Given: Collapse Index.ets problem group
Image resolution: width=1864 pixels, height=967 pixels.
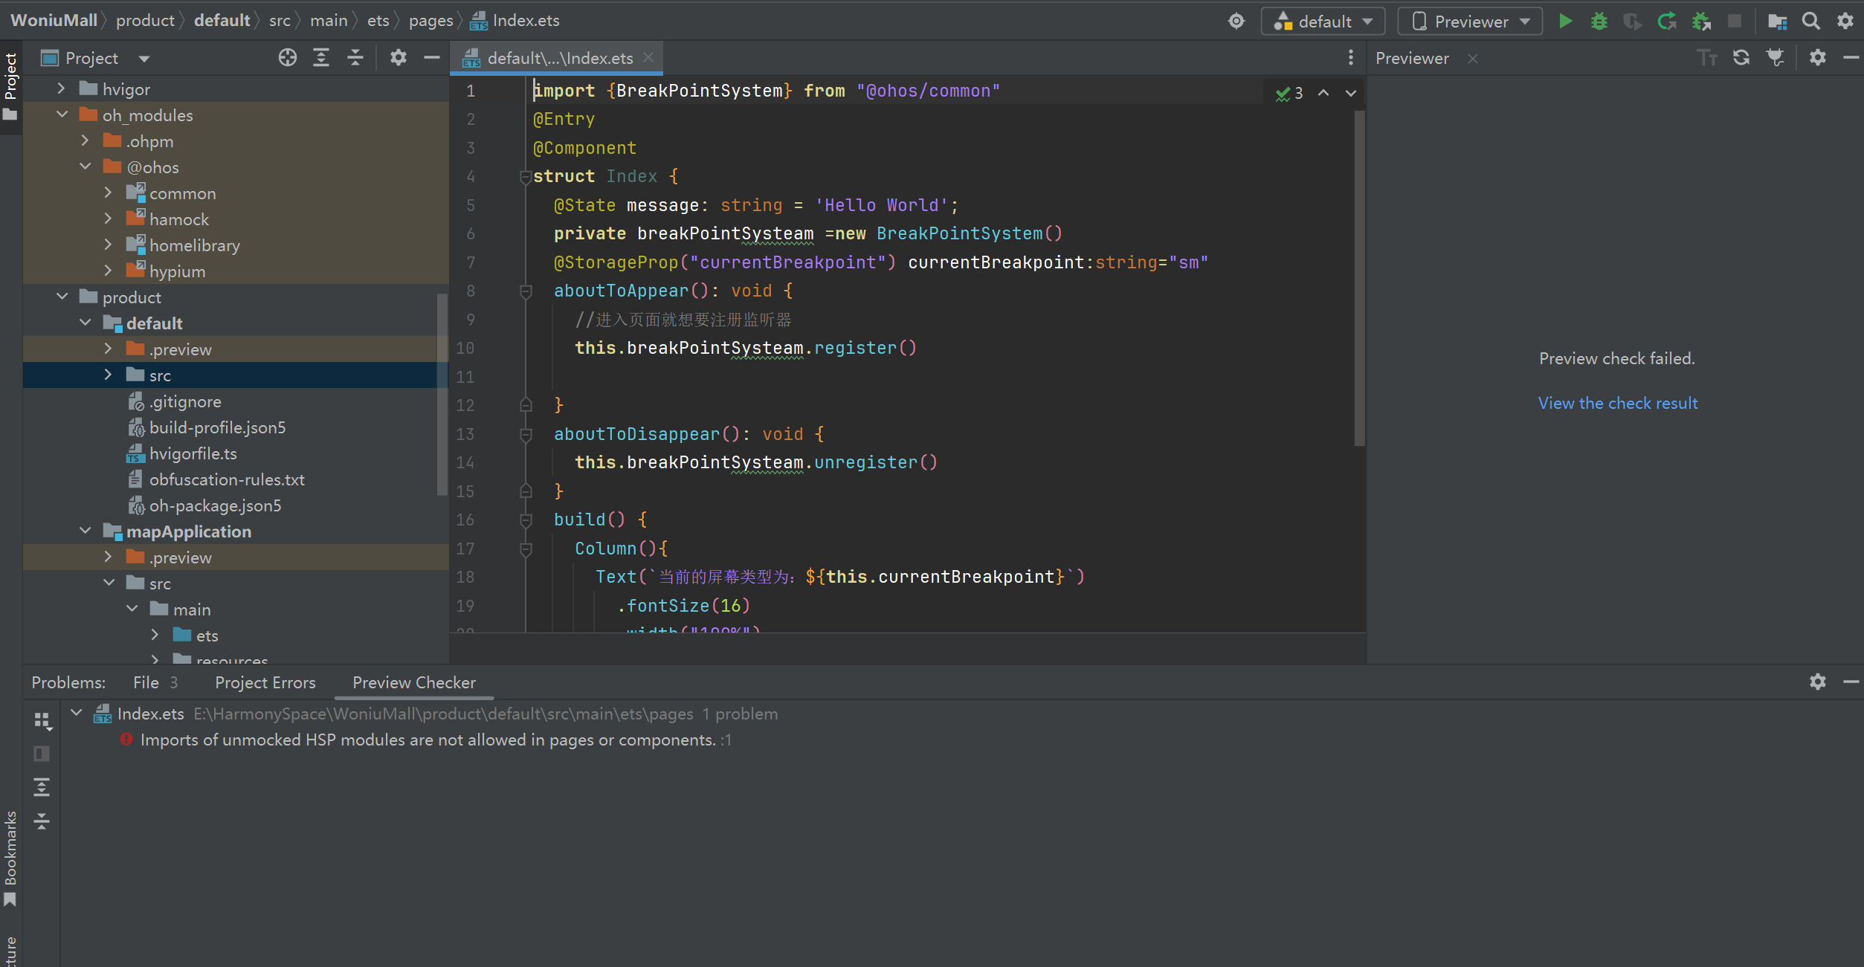Looking at the screenshot, I should tap(76, 713).
